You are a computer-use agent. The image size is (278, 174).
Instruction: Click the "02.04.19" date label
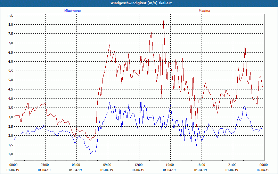pyautogui.click(x=263, y=170)
